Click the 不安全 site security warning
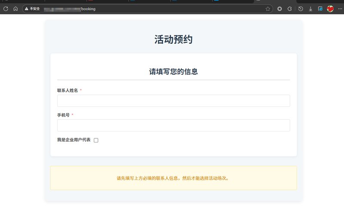Screen dimensions: 344x219 point(32,9)
